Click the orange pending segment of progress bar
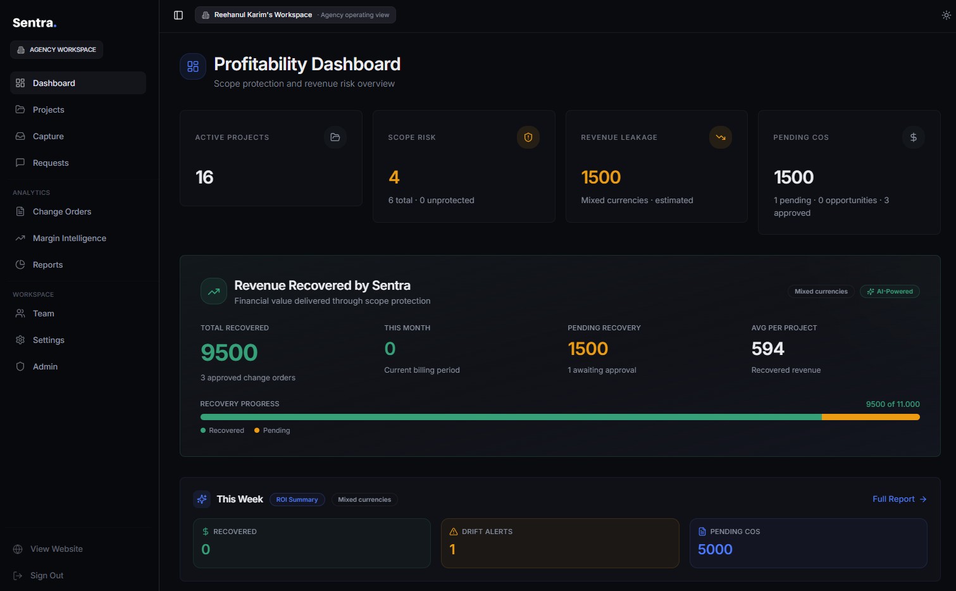 pyautogui.click(x=871, y=417)
